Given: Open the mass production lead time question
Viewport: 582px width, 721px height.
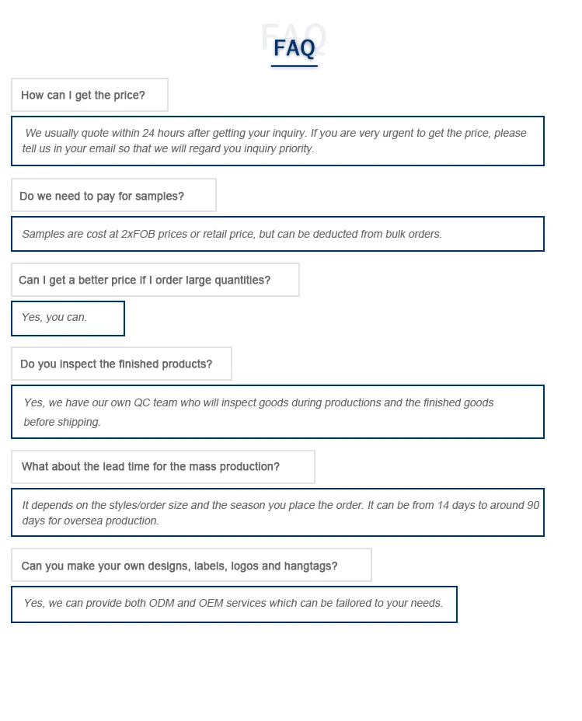Looking at the screenshot, I should [151, 467].
